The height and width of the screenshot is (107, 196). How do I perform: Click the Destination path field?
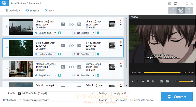click(56, 100)
